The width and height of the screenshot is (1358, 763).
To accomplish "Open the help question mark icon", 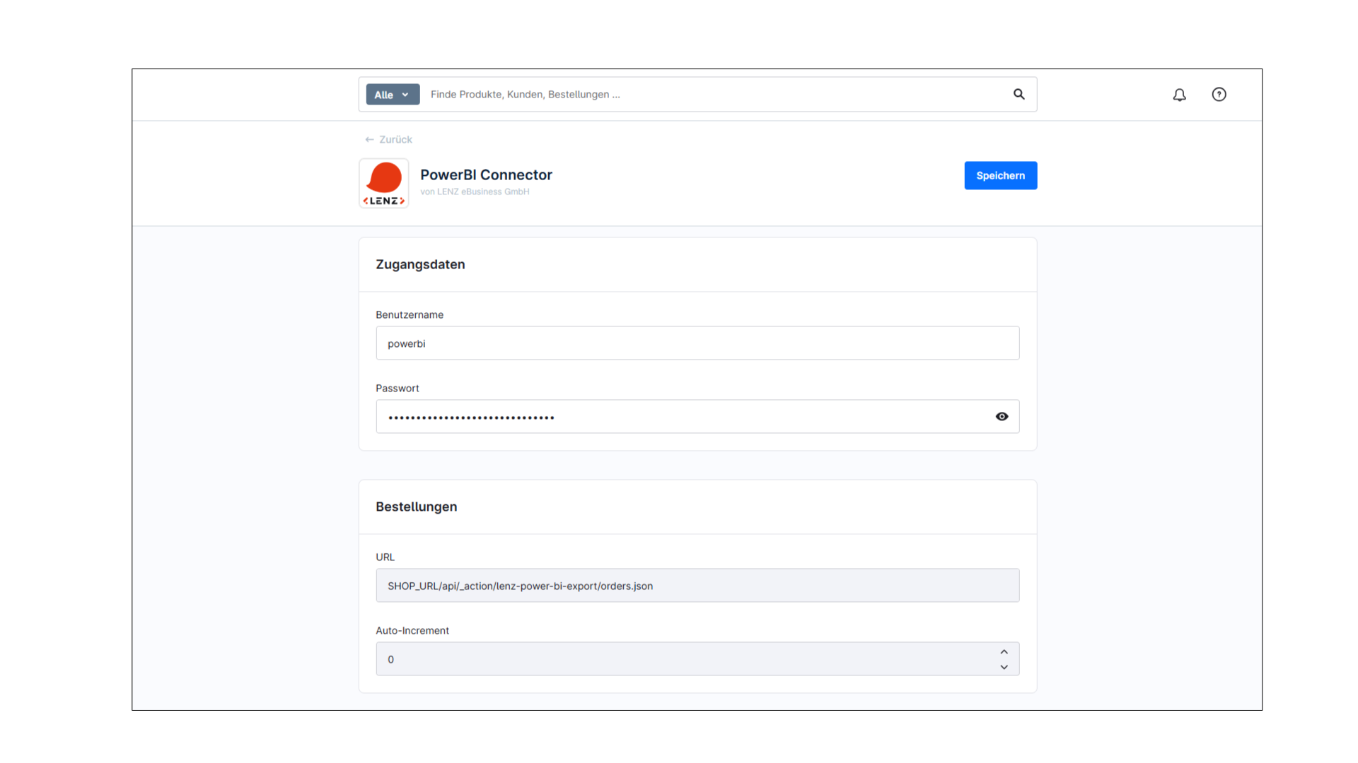I will [x=1219, y=95].
